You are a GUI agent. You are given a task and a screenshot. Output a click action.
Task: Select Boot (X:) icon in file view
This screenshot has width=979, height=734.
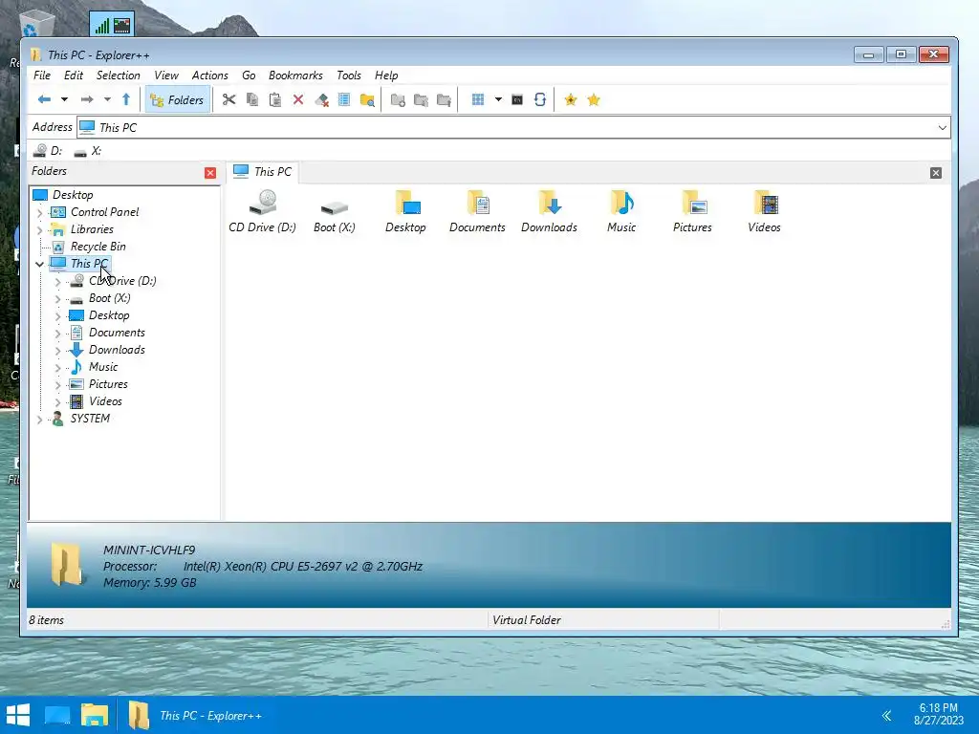click(x=334, y=212)
